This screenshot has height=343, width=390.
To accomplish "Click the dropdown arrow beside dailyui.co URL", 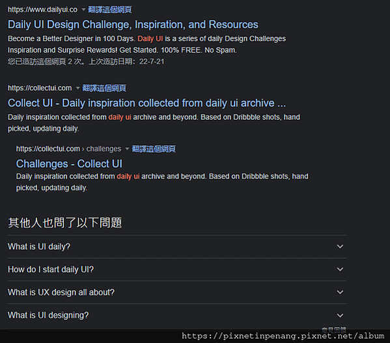I will 83,10.
